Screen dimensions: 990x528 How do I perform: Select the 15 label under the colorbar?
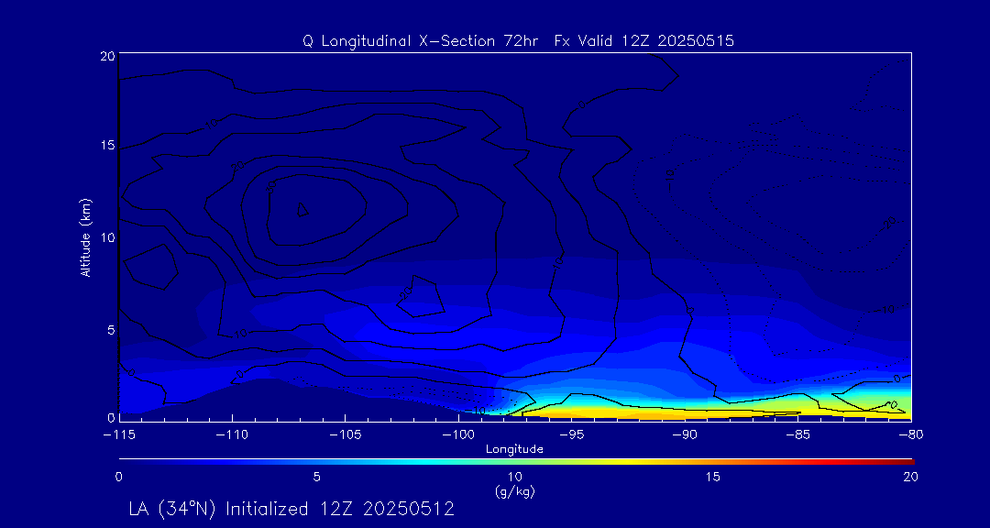tap(713, 478)
